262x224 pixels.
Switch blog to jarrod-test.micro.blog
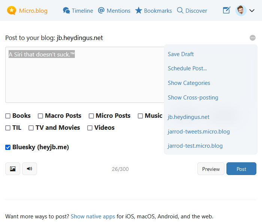(195, 146)
